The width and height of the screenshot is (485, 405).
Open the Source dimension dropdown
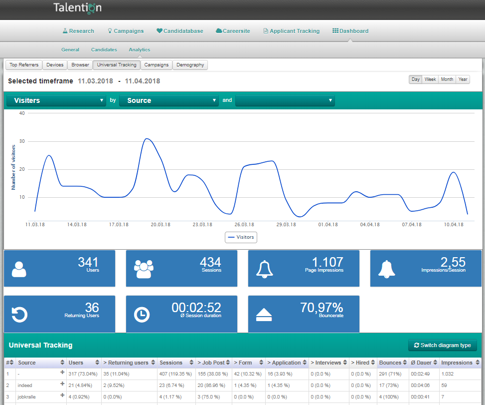pyautogui.click(x=168, y=100)
